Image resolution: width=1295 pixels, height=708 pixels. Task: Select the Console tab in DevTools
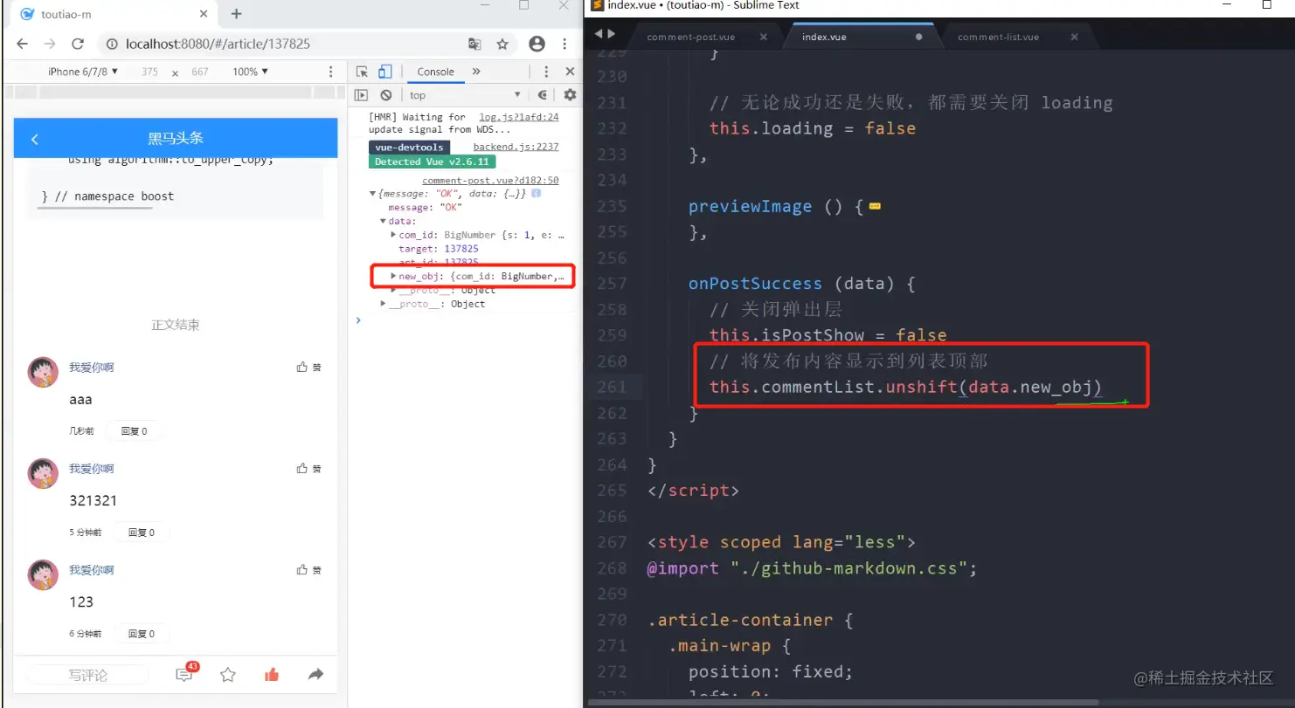pyautogui.click(x=435, y=72)
